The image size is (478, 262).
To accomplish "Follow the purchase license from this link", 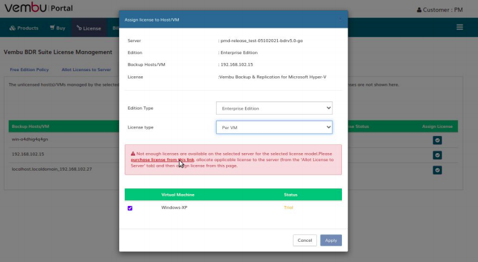I will (162, 160).
